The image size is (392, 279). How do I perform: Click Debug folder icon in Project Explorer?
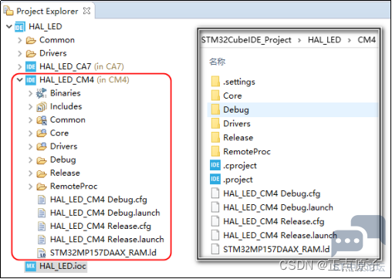[x=42, y=160]
